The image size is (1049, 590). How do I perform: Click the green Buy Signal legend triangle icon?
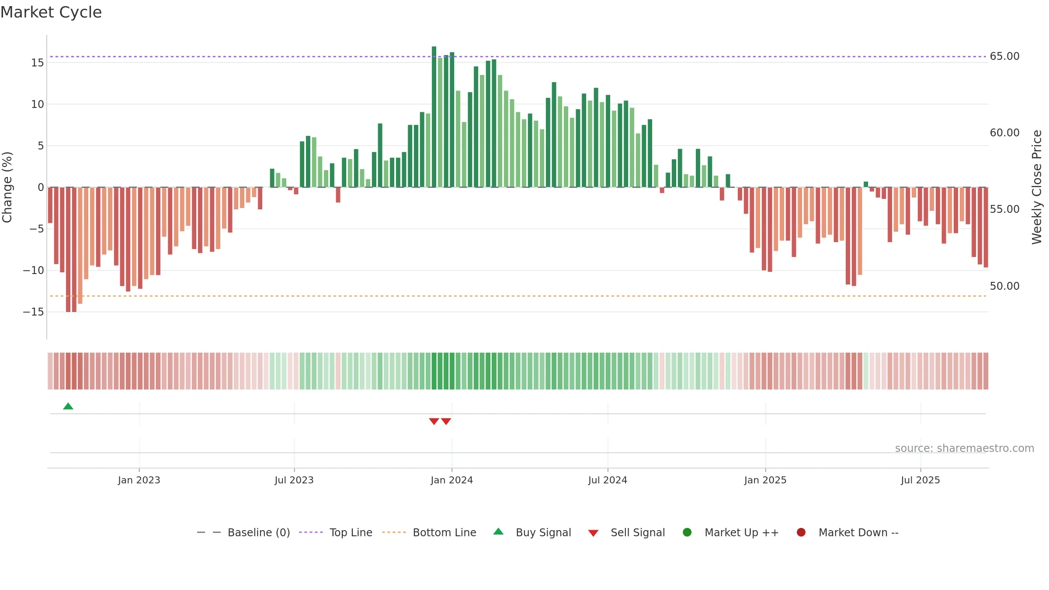point(498,532)
